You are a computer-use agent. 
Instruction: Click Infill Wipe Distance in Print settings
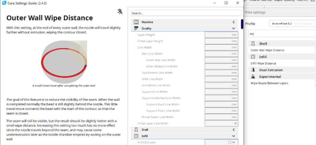(263, 63)
